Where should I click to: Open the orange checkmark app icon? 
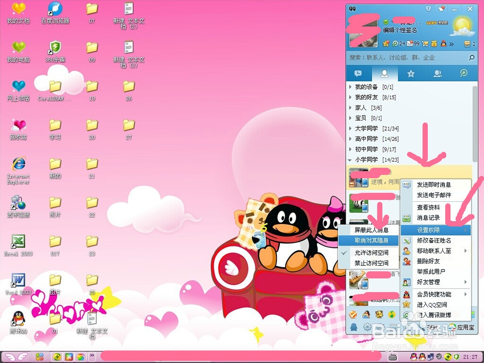pyautogui.click(x=353, y=315)
